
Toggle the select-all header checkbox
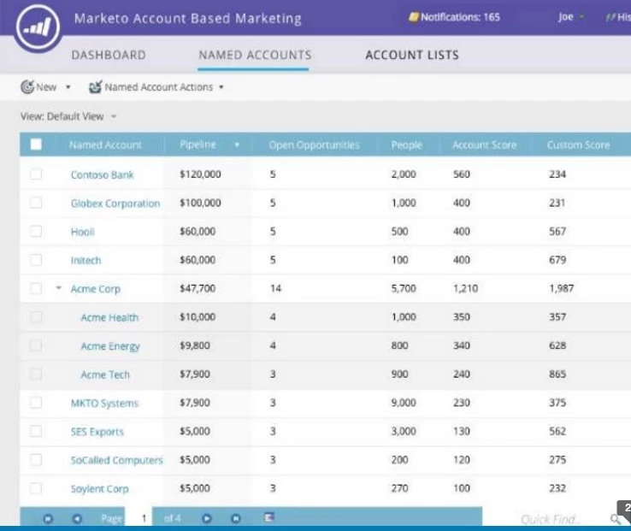pyautogui.click(x=36, y=145)
